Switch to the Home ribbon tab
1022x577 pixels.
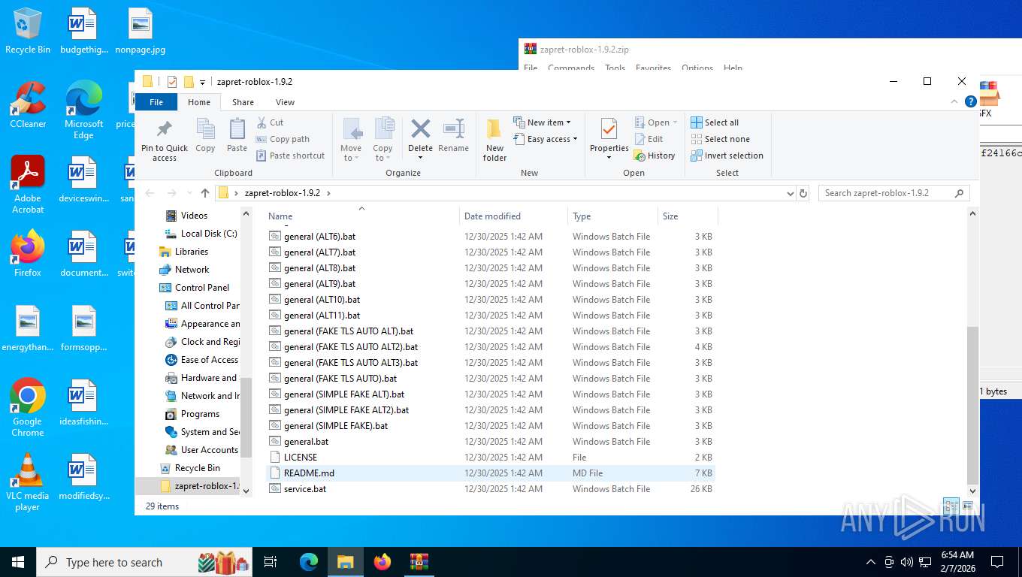click(x=199, y=102)
